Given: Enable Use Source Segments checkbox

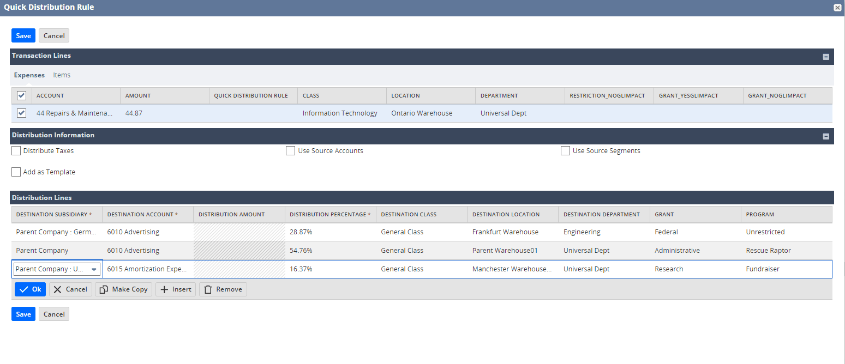Looking at the screenshot, I should click(565, 151).
